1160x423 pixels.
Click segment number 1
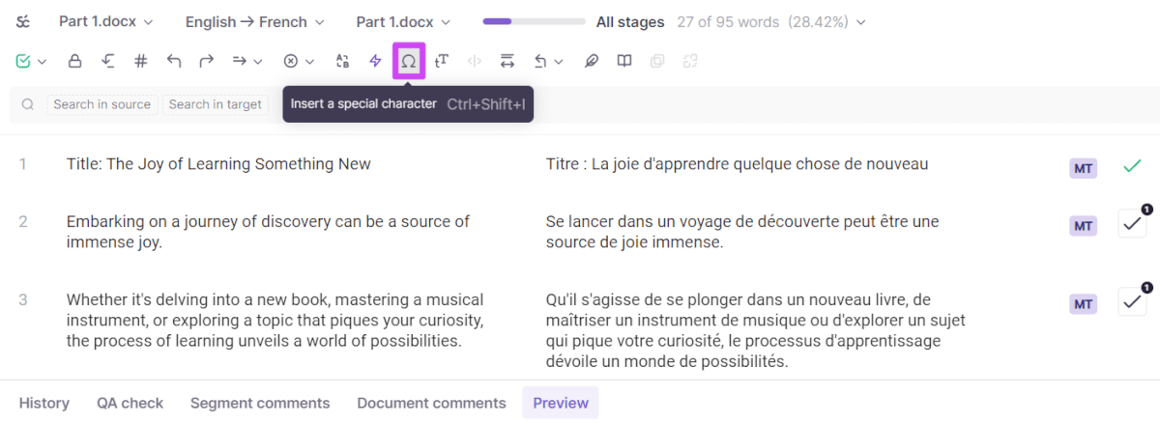[23, 164]
